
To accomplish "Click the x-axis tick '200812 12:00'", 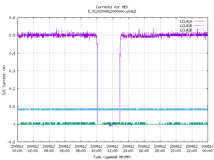I will (112, 148).
